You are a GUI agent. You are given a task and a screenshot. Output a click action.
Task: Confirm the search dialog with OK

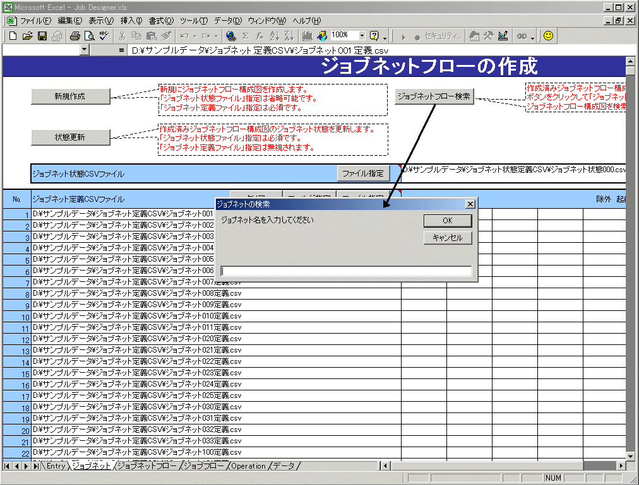[x=448, y=221]
